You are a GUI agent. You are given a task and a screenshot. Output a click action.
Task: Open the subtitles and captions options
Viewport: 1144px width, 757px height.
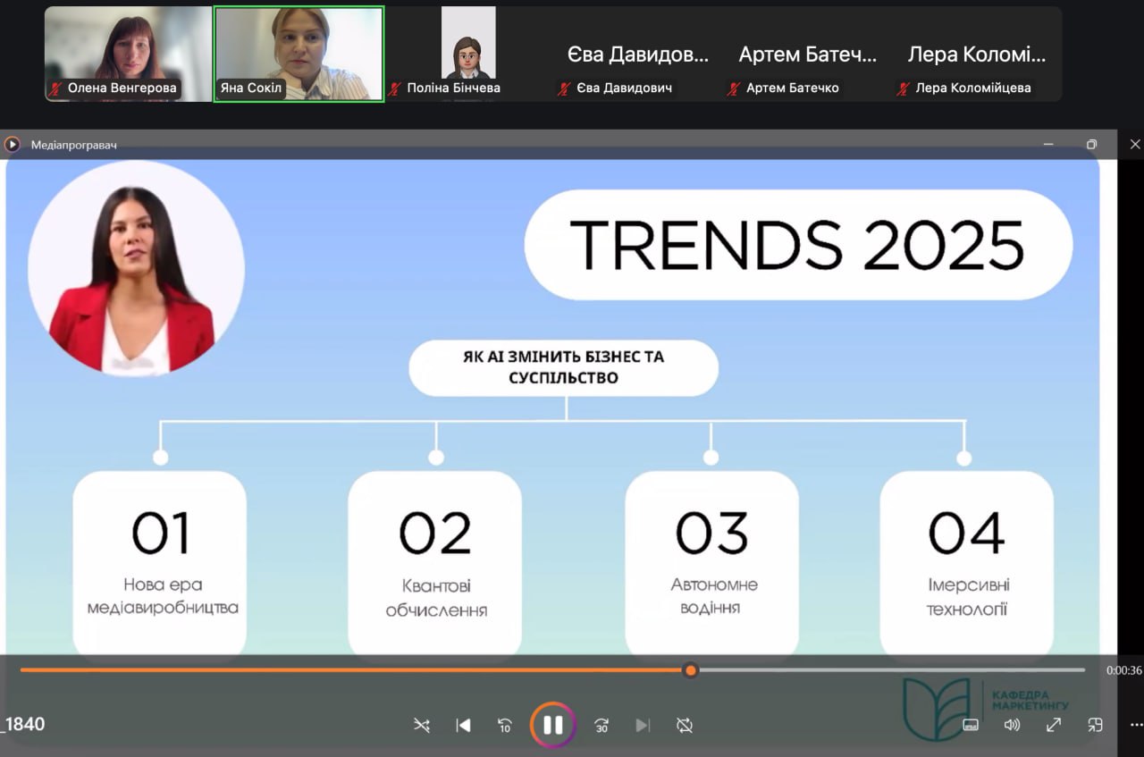(x=971, y=725)
